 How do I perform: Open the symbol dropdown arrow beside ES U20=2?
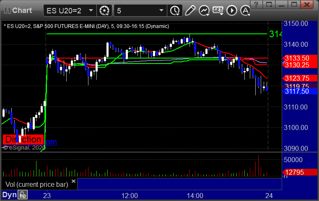[x=91, y=10]
